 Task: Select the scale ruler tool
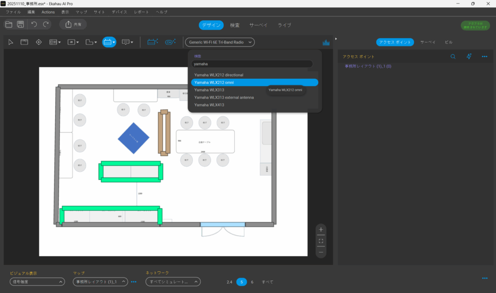tap(24, 42)
